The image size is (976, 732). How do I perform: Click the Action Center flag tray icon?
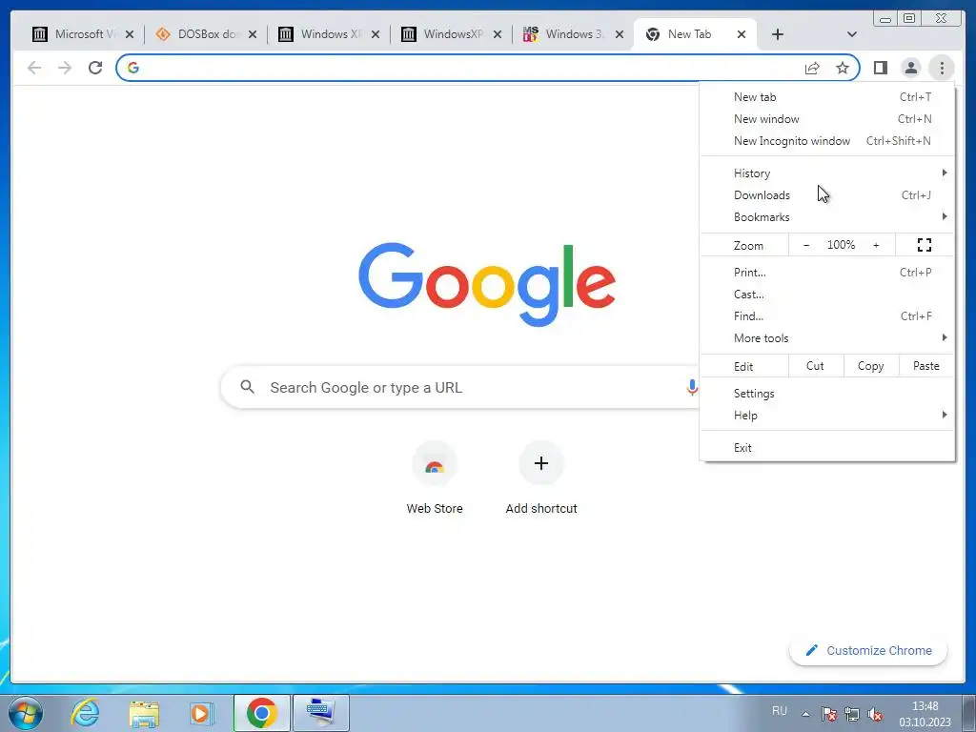pyautogui.click(x=828, y=714)
